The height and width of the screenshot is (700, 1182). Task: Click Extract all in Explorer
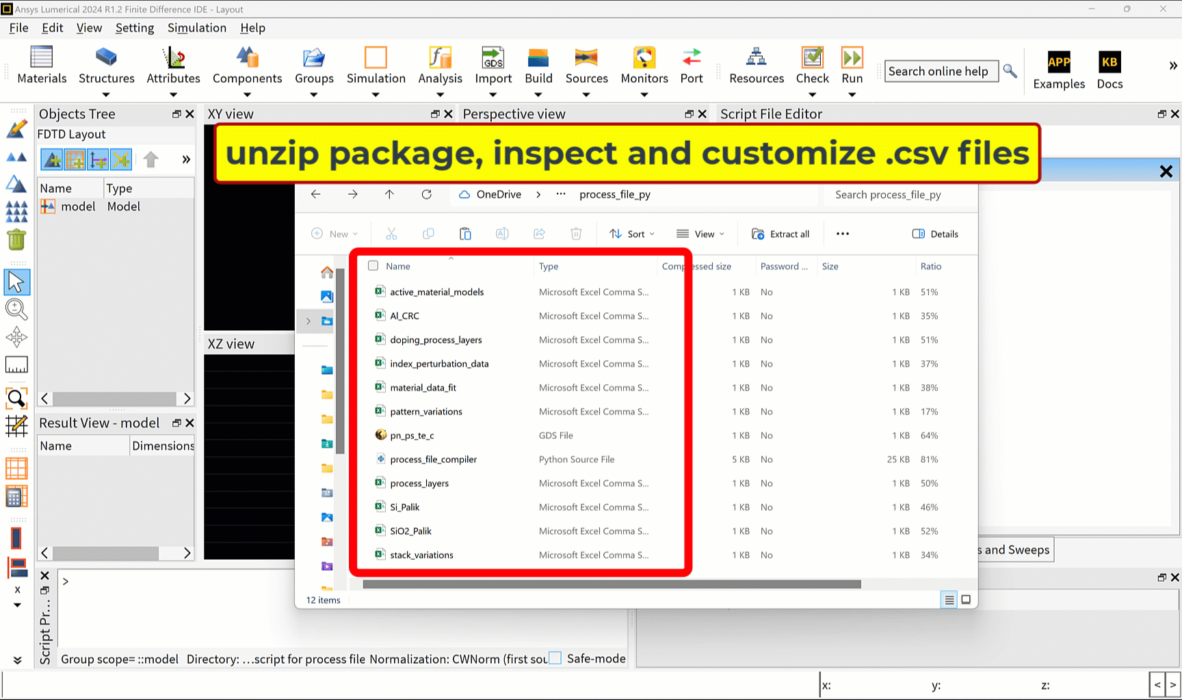[780, 234]
